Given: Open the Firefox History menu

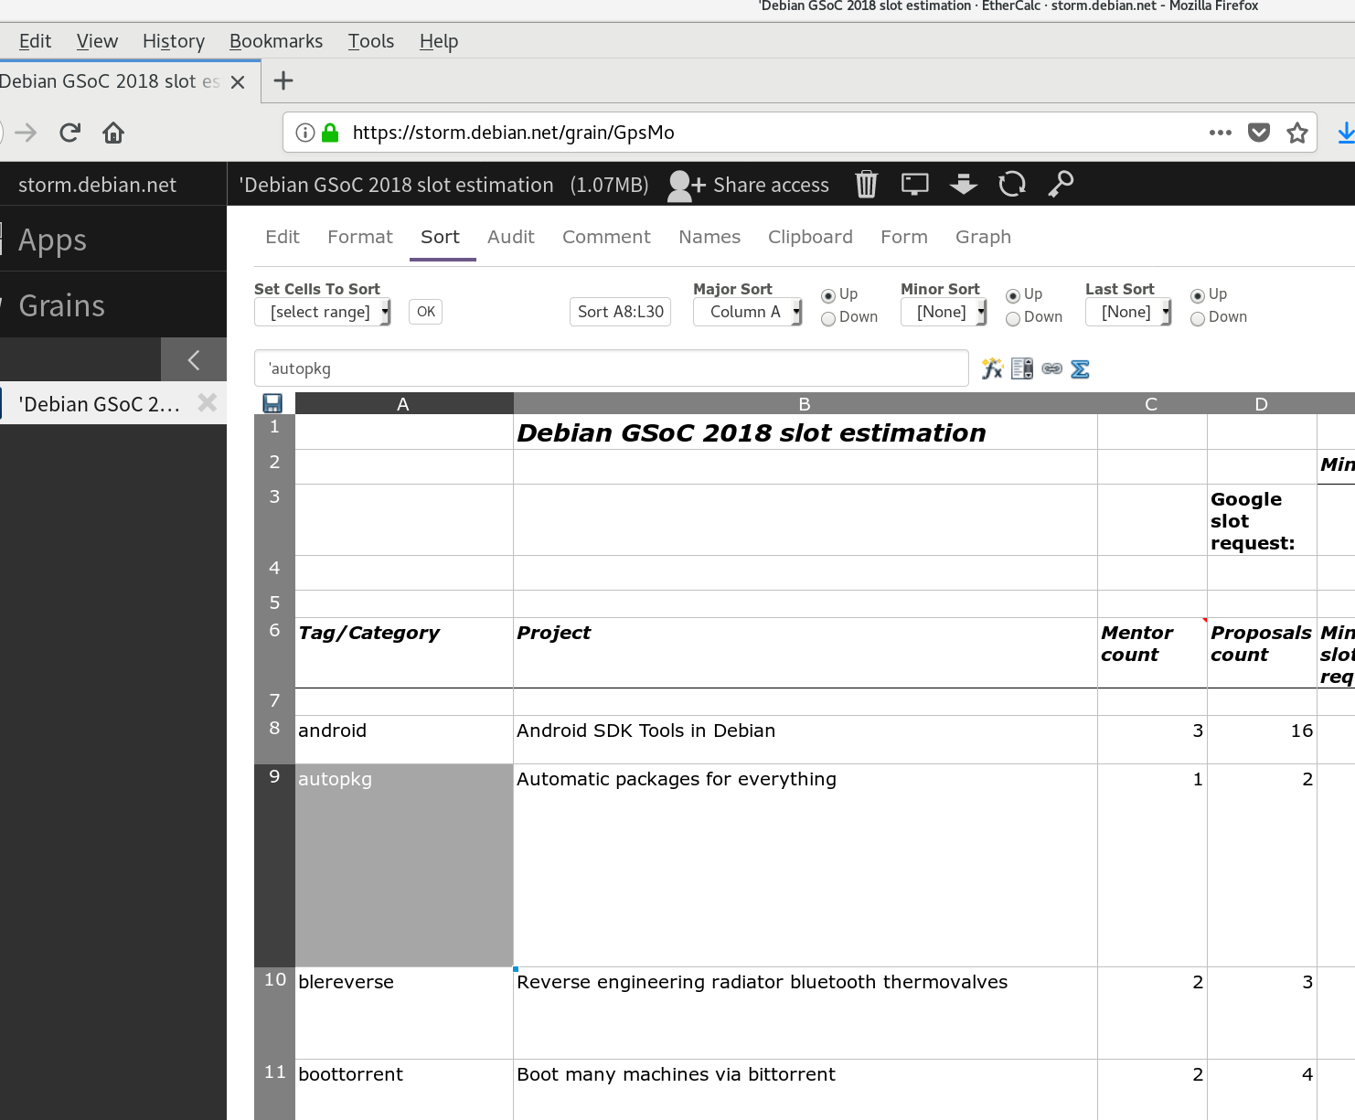Looking at the screenshot, I should (x=174, y=41).
